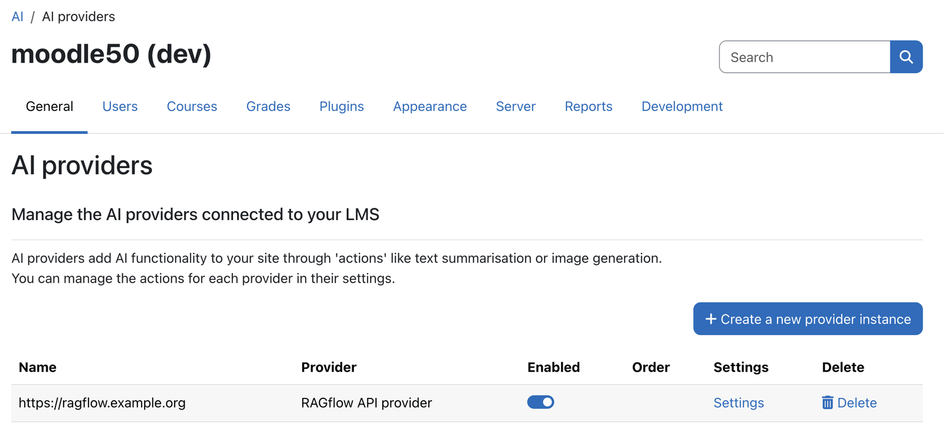944x442 pixels.
Task: Open the Courses tab
Action: [192, 106]
